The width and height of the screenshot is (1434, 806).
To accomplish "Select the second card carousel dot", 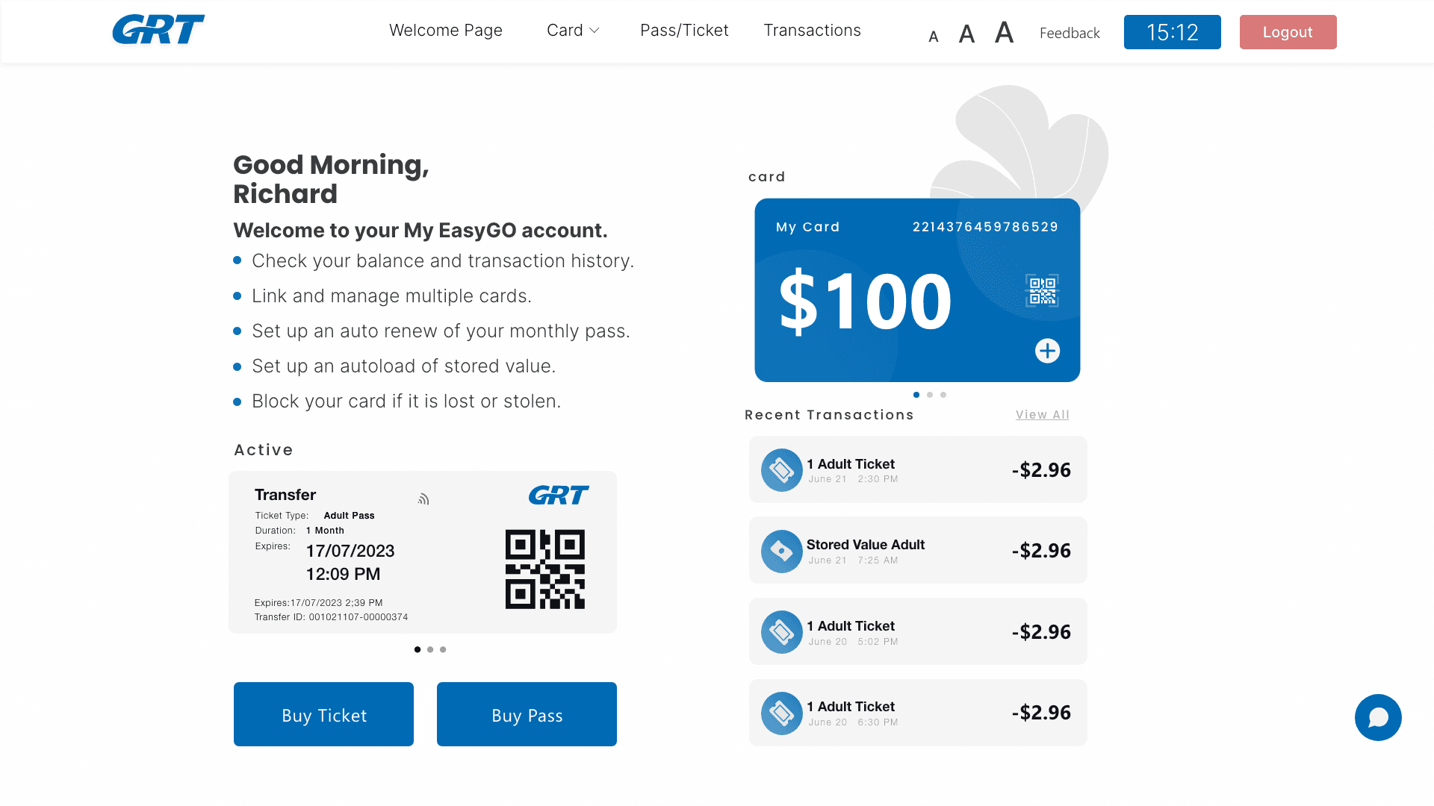I will coord(930,395).
